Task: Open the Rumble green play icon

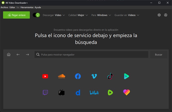Action: (110, 93)
